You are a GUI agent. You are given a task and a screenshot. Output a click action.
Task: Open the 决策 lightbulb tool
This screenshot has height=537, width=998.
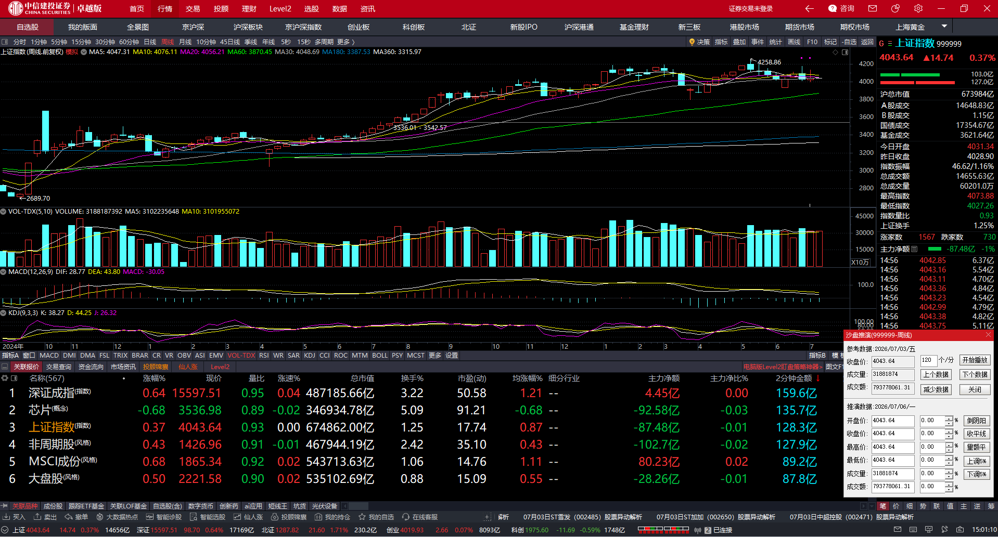[x=692, y=42]
